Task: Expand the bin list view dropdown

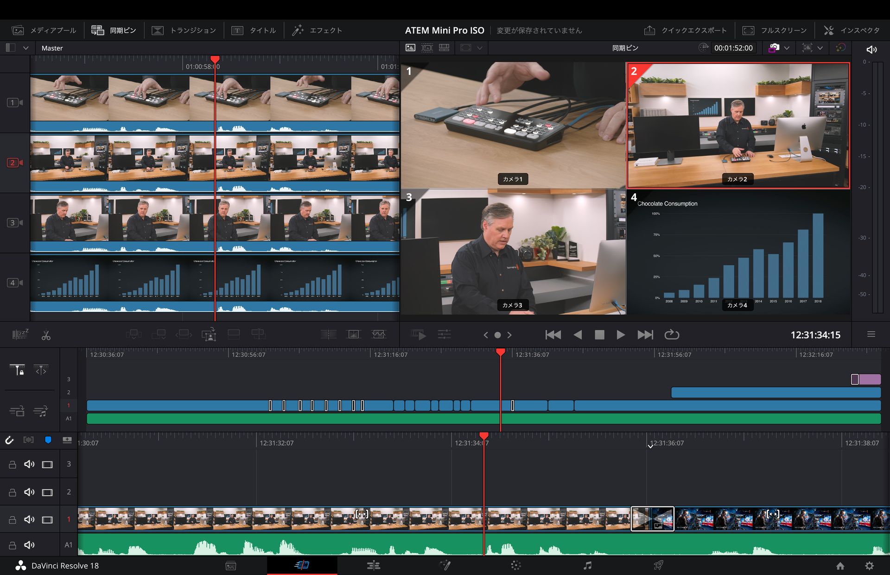Action: (x=26, y=48)
